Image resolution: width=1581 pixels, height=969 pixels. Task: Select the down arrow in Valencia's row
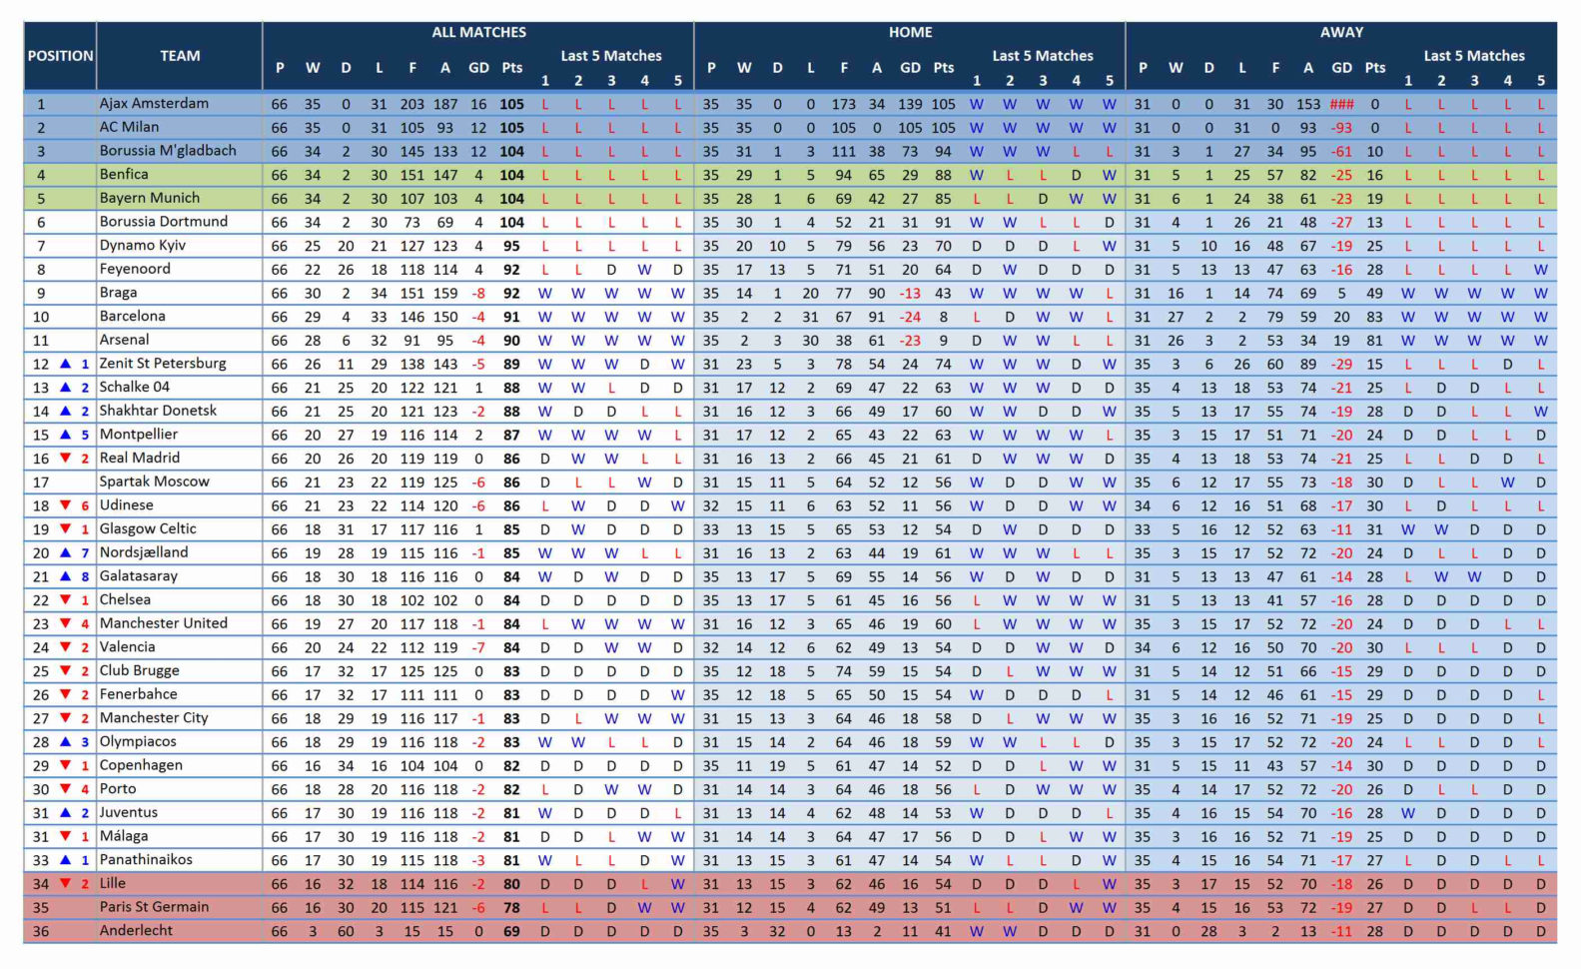[x=65, y=647]
